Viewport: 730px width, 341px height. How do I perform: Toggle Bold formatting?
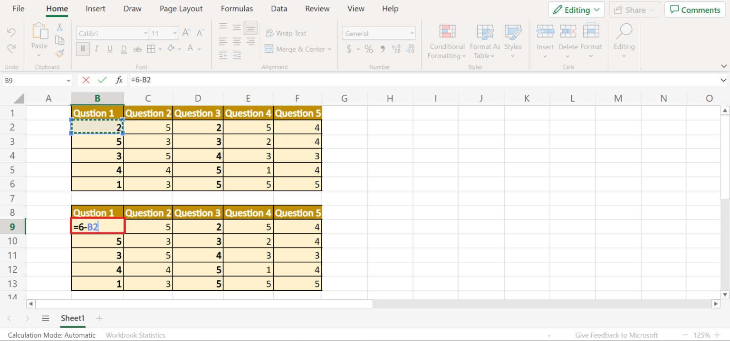pyautogui.click(x=83, y=49)
